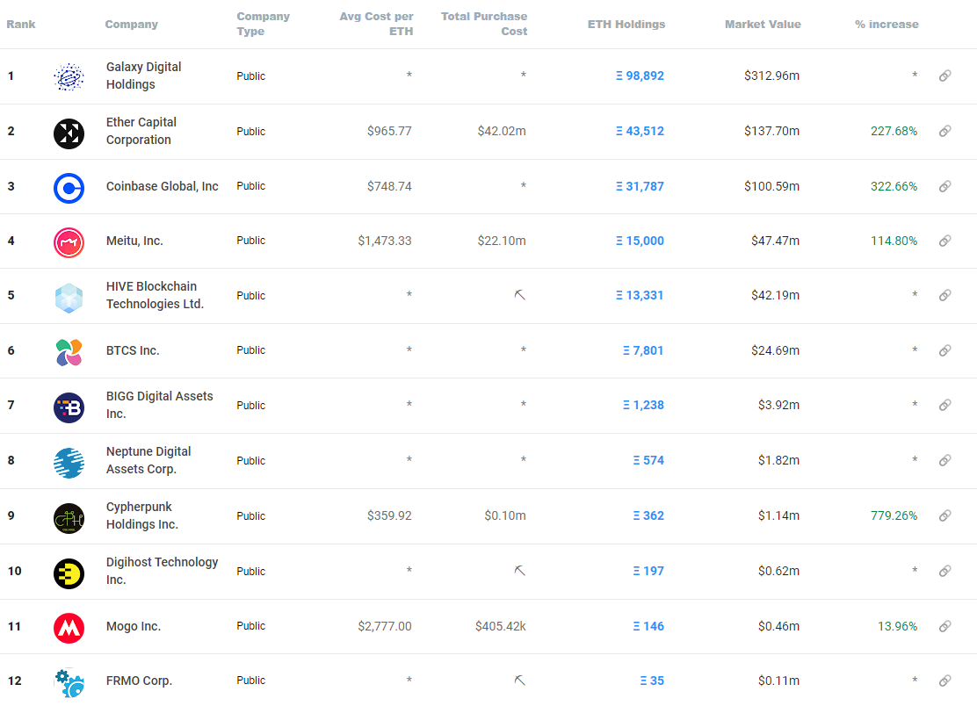Click the pickaxe icon in FRMO Corp. row
The width and height of the screenshot is (977, 706).
click(519, 681)
